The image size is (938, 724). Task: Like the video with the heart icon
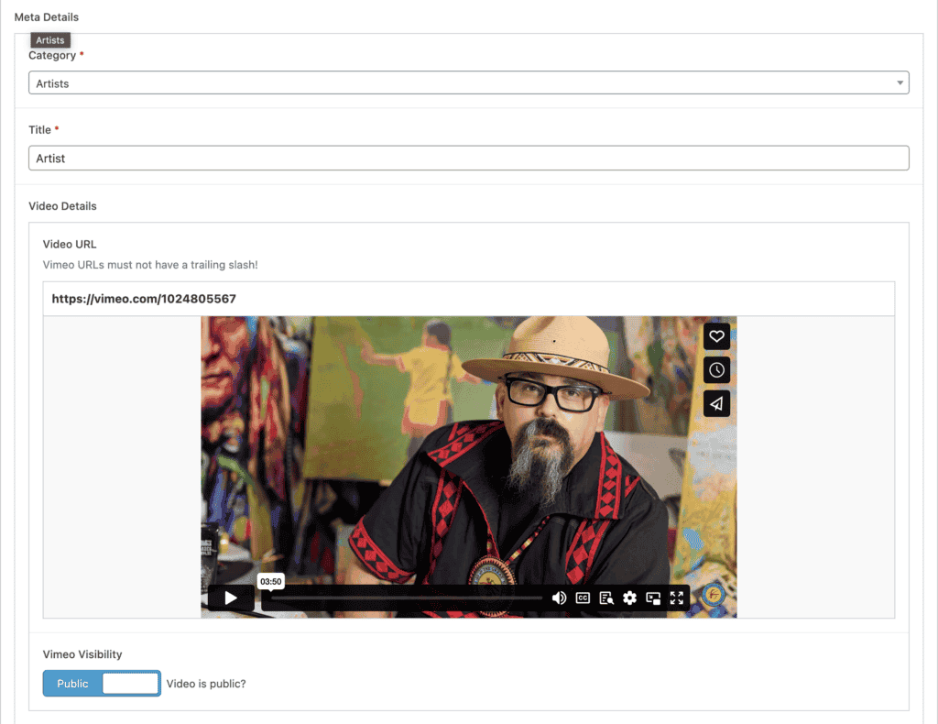click(x=716, y=336)
